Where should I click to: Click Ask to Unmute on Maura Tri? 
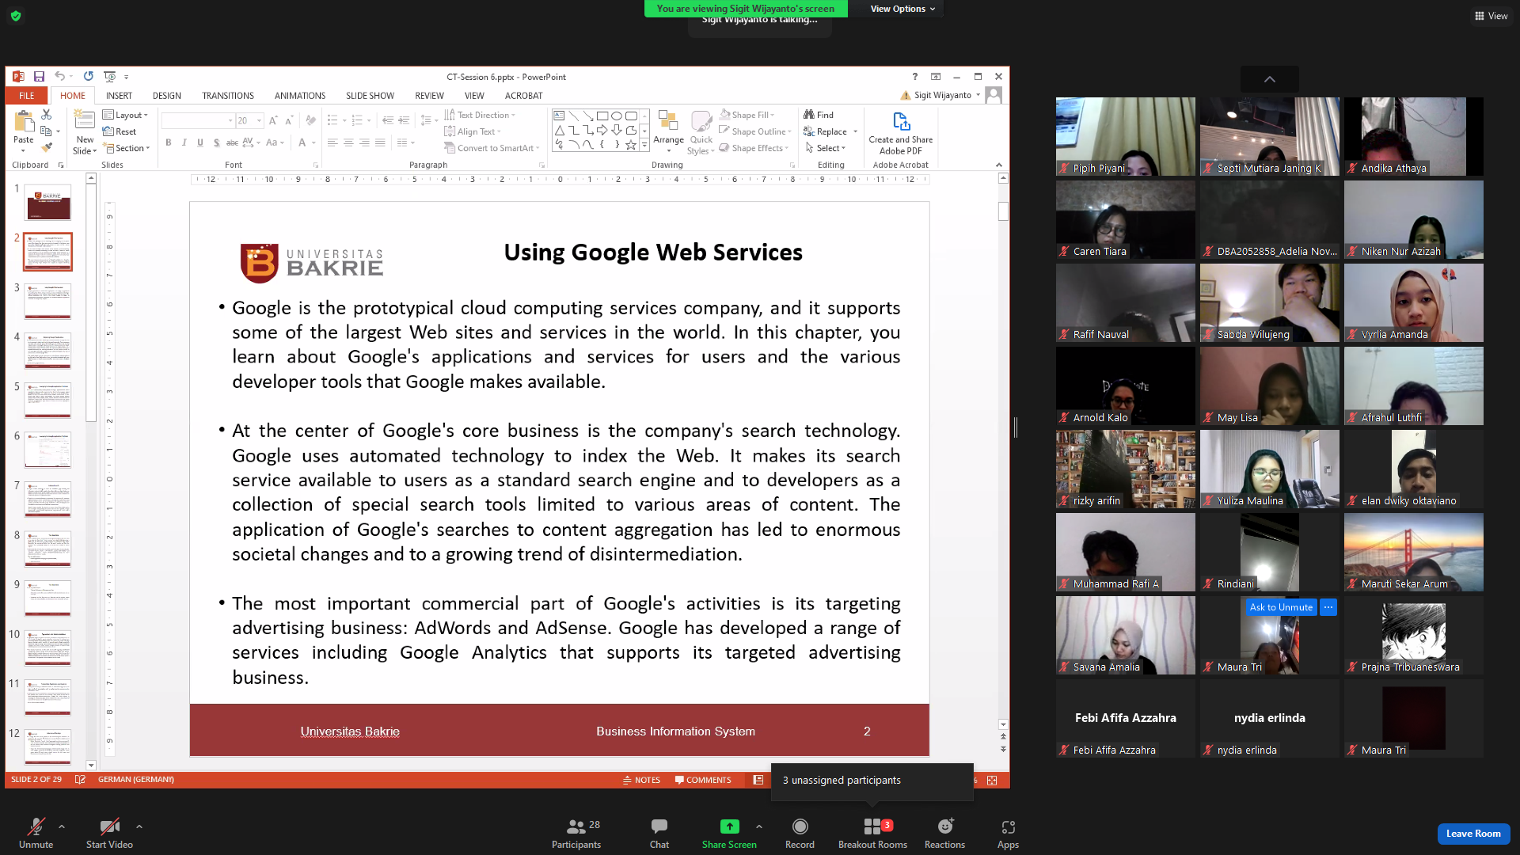coord(1281,607)
